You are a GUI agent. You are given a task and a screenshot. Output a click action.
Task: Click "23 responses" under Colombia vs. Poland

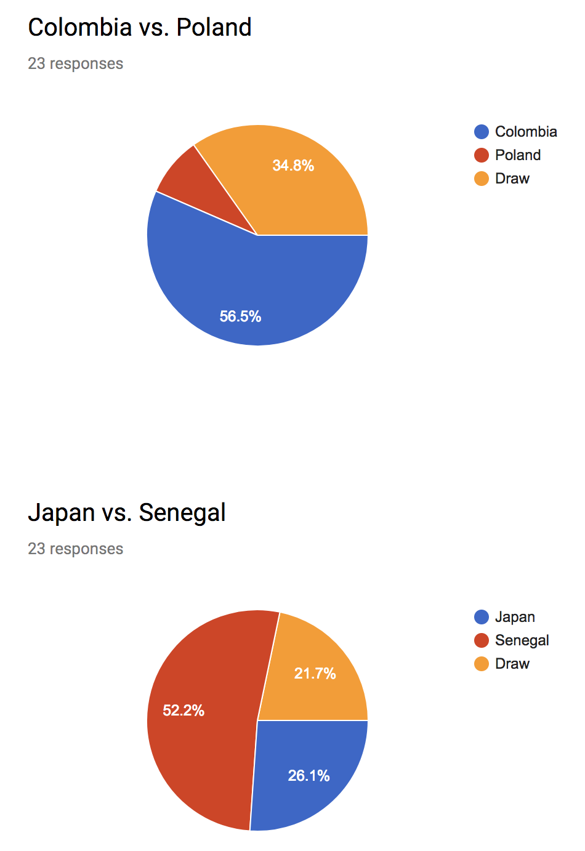click(x=75, y=63)
